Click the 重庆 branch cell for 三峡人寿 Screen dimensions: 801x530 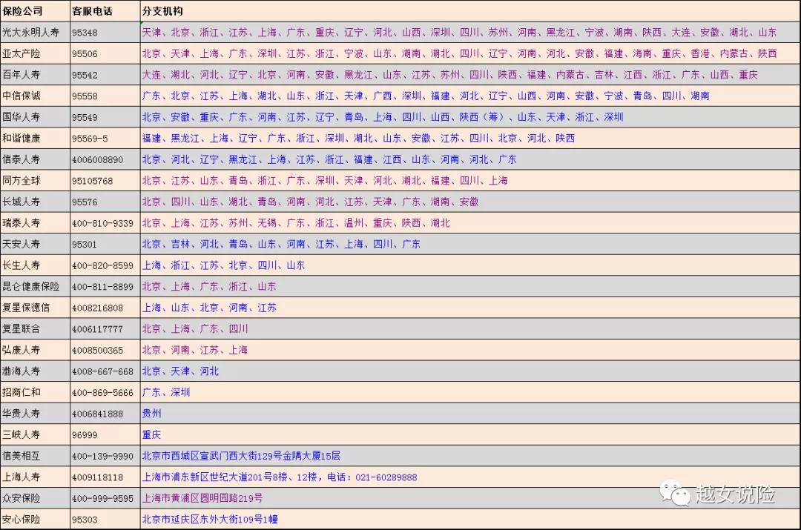pos(470,435)
